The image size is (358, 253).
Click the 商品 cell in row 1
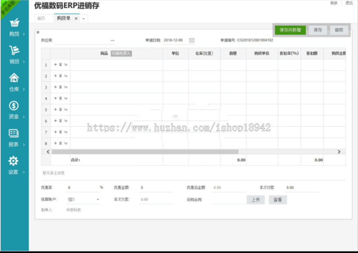(117, 64)
